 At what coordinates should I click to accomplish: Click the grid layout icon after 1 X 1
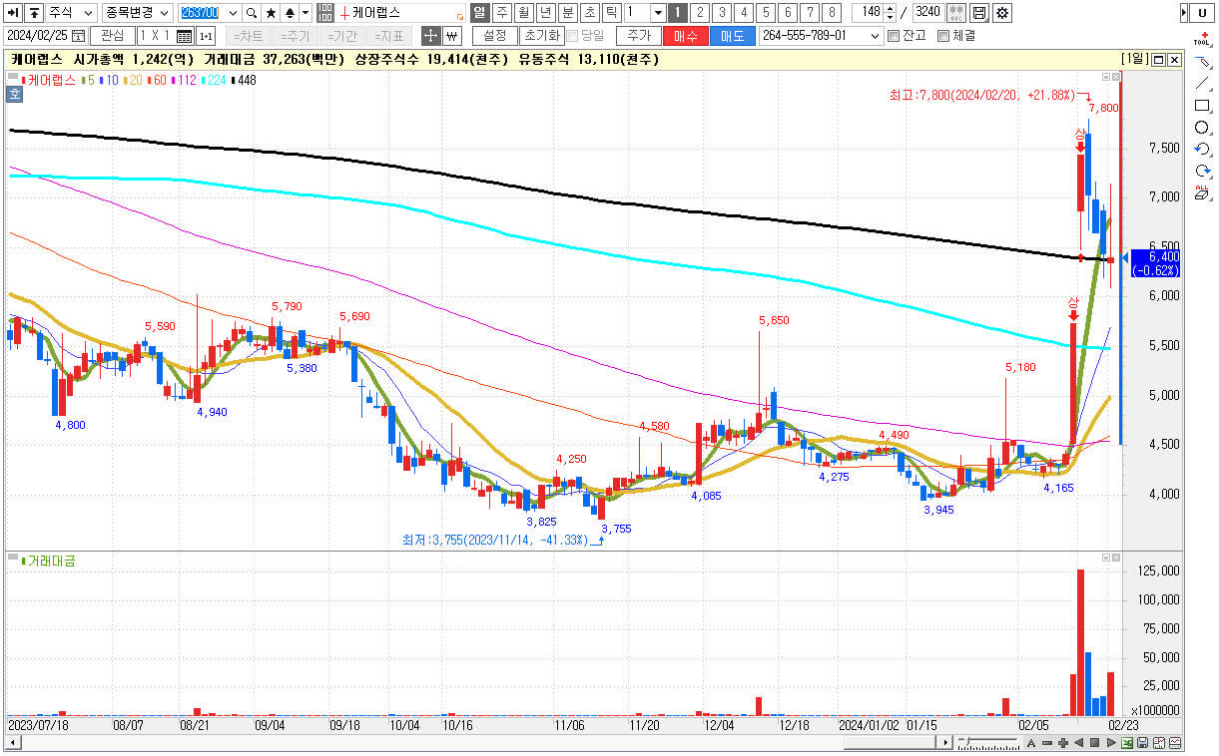(184, 36)
